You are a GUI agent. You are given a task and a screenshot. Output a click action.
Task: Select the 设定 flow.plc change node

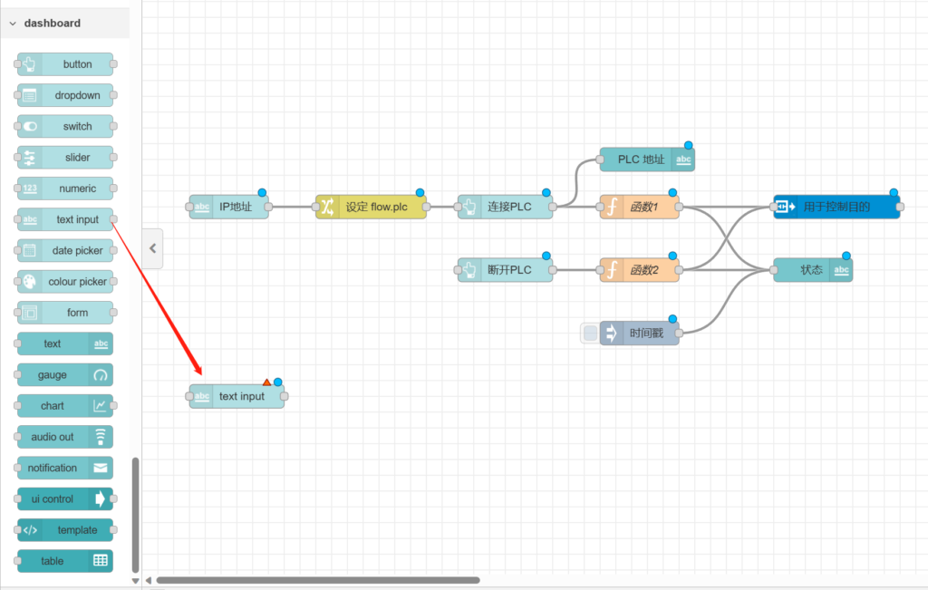(x=372, y=207)
